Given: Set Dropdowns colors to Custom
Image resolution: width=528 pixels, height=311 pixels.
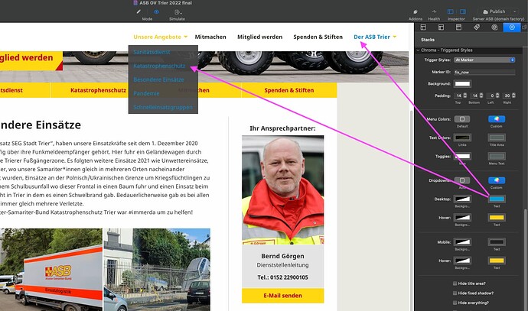Looking at the screenshot, I should click(x=497, y=180).
